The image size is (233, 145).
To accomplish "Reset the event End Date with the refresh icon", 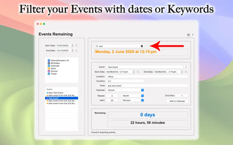I will [x=186, y=72].
